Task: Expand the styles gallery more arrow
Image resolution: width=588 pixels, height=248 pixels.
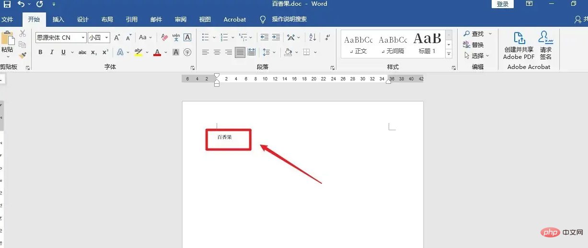Action: coord(449,54)
